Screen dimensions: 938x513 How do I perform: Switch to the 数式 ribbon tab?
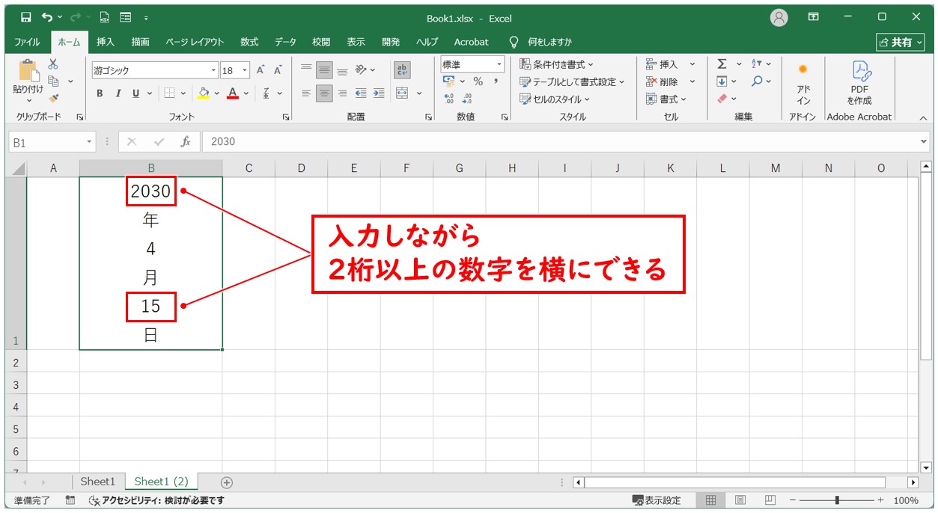(x=249, y=42)
